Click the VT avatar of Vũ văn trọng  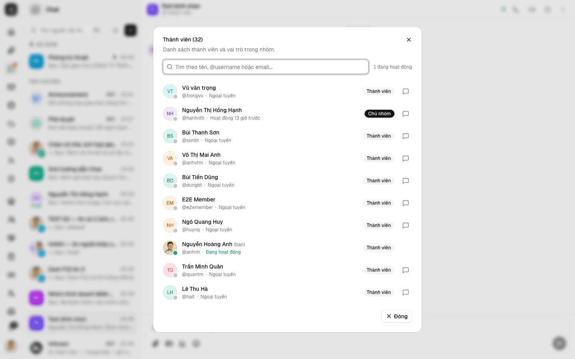[170, 91]
